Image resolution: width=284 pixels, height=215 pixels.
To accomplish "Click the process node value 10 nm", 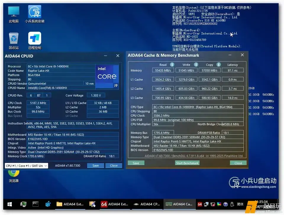I will coord(89,84).
